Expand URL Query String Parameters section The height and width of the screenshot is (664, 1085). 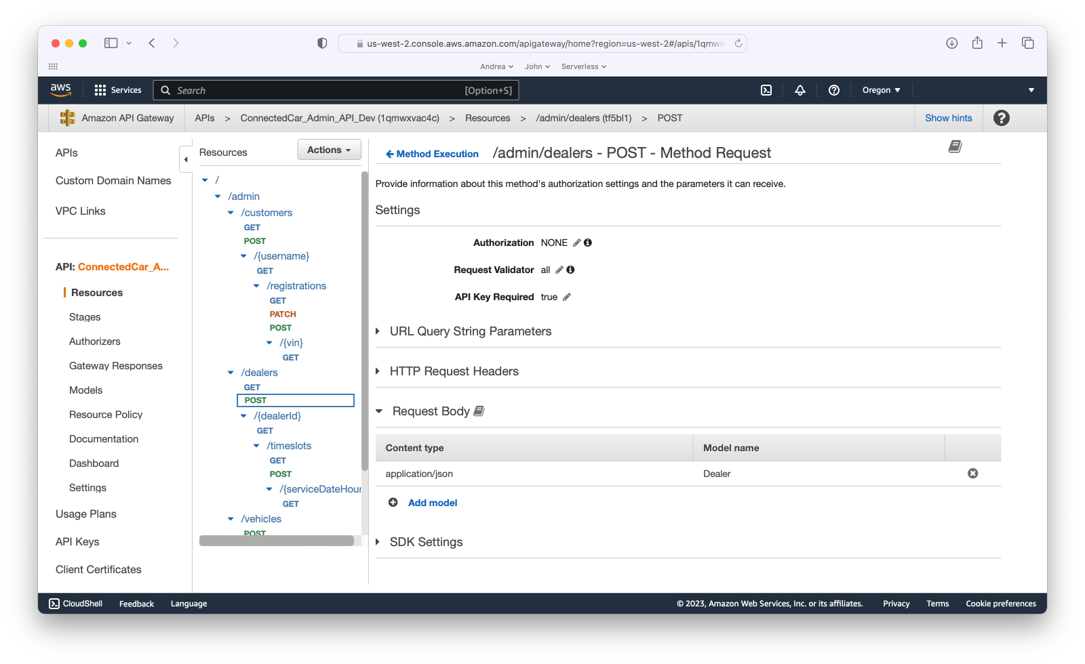[x=378, y=331]
